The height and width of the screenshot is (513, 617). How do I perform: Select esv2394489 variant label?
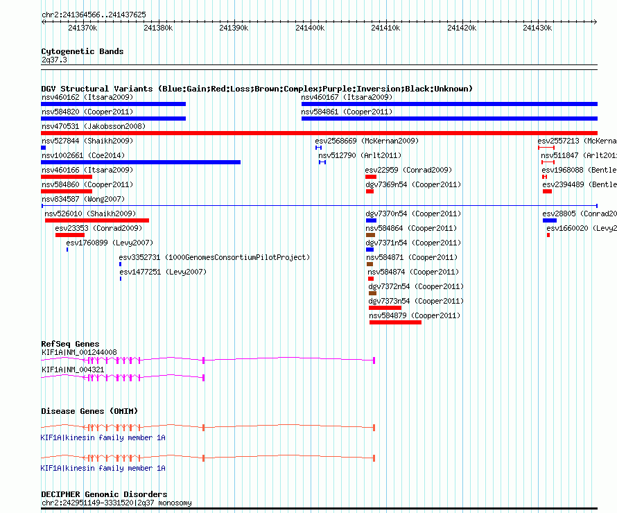(580, 184)
